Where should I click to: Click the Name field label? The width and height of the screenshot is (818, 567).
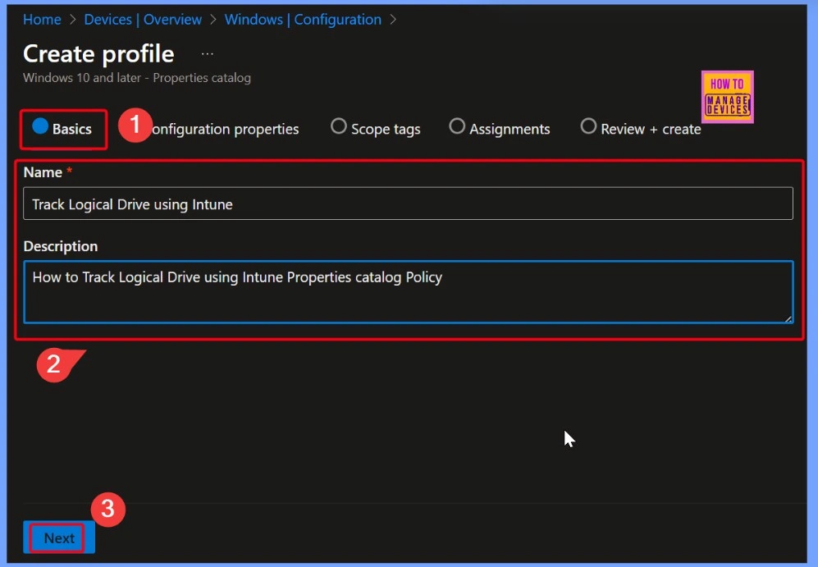[x=43, y=172]
